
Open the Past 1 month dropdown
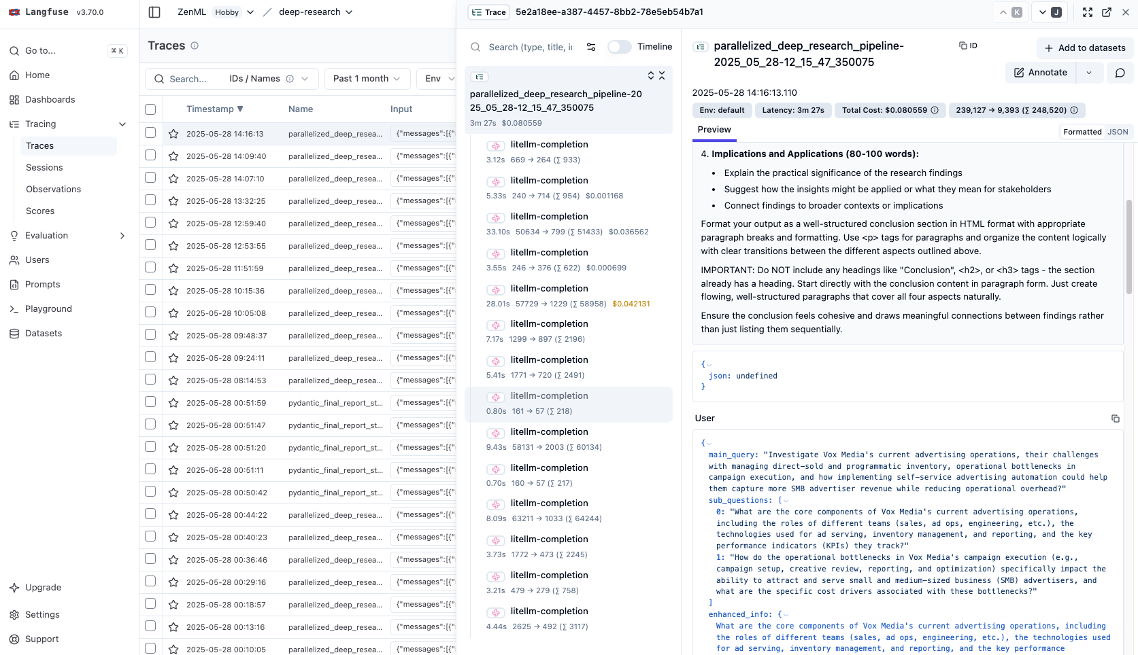(x=367, y=79)
